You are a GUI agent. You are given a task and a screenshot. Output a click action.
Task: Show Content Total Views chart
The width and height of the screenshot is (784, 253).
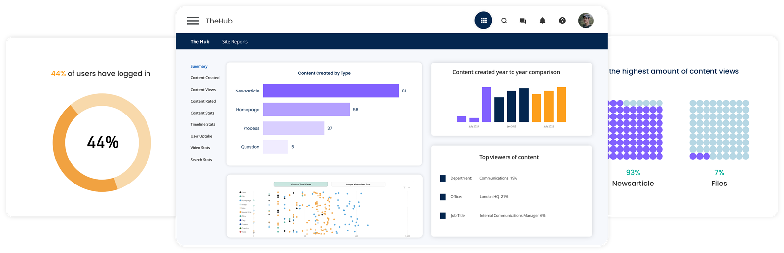[300, 184]
